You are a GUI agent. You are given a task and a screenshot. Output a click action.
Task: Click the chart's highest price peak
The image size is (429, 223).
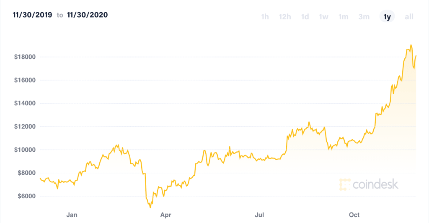point(411,45)
